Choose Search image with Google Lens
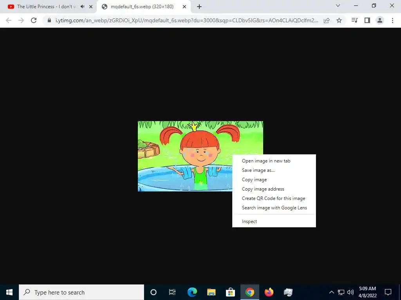 click(274, 208)
